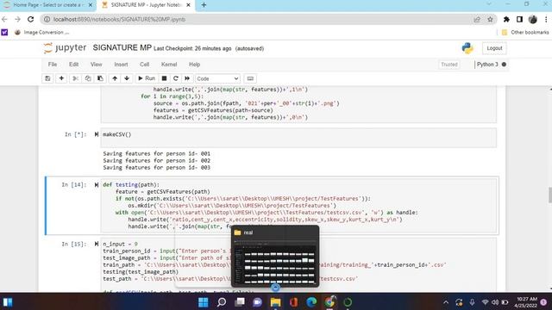The image size is (552, 310).
Task: Cut selected cells with scissors icon
Action: click(x=75, y=78)
